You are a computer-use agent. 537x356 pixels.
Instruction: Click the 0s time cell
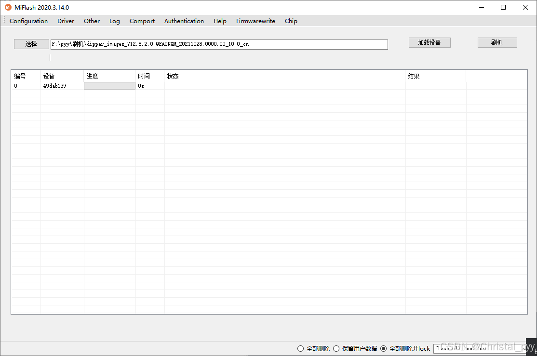point(141,86)
